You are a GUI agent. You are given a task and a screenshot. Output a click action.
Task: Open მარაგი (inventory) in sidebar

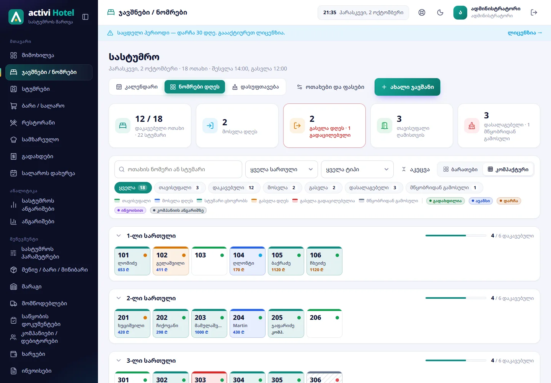49,286
